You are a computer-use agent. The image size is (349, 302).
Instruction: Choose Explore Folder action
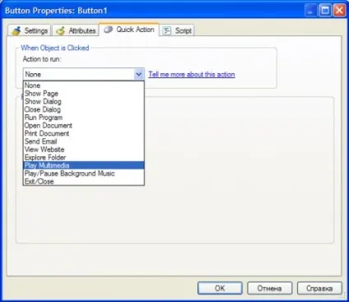click(x=84, y=157)
